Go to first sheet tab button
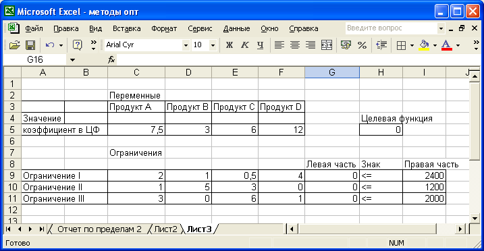 pyautogui.click(x=8, y=229)
